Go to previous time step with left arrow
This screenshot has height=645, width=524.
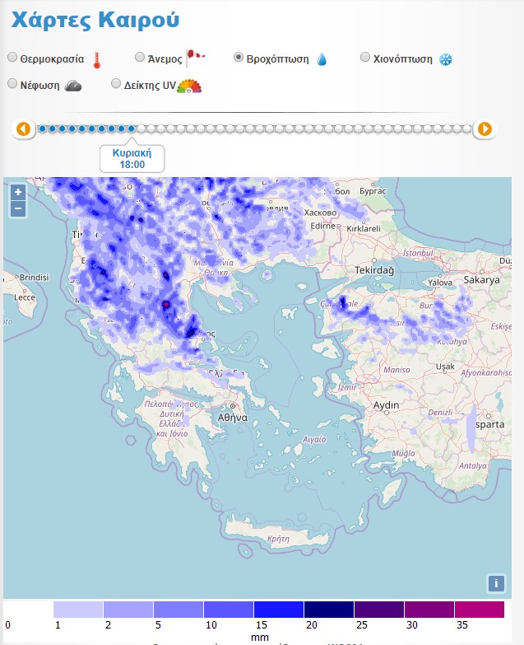(23, 129)
